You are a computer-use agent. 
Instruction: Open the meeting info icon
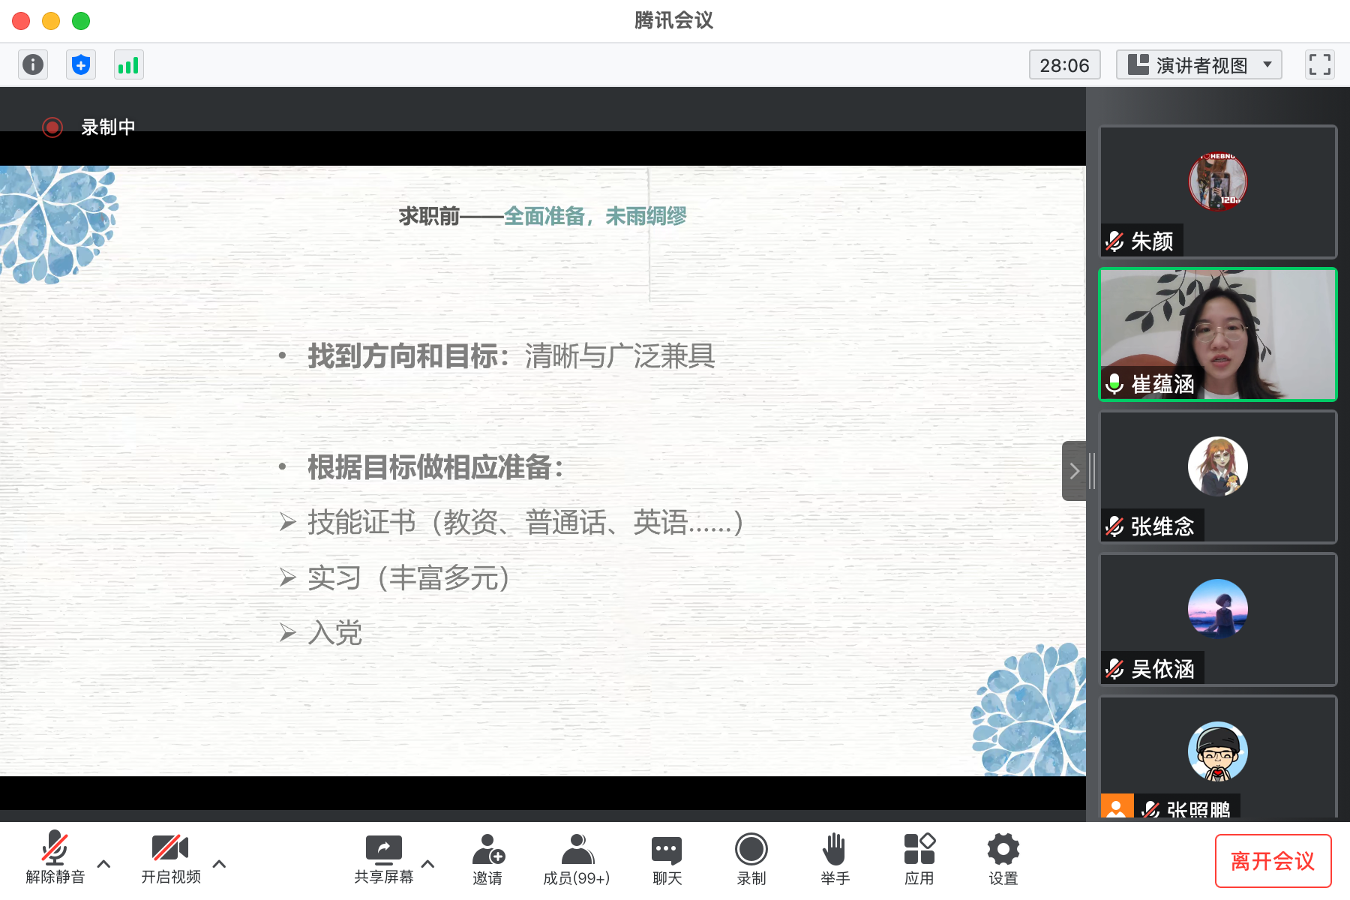33,64
